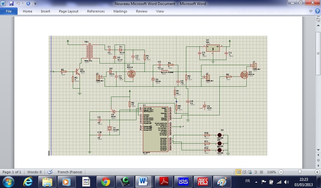Switch to Full Screen Reading view
This screenshot has height=188, width=321.
[244, 172]
